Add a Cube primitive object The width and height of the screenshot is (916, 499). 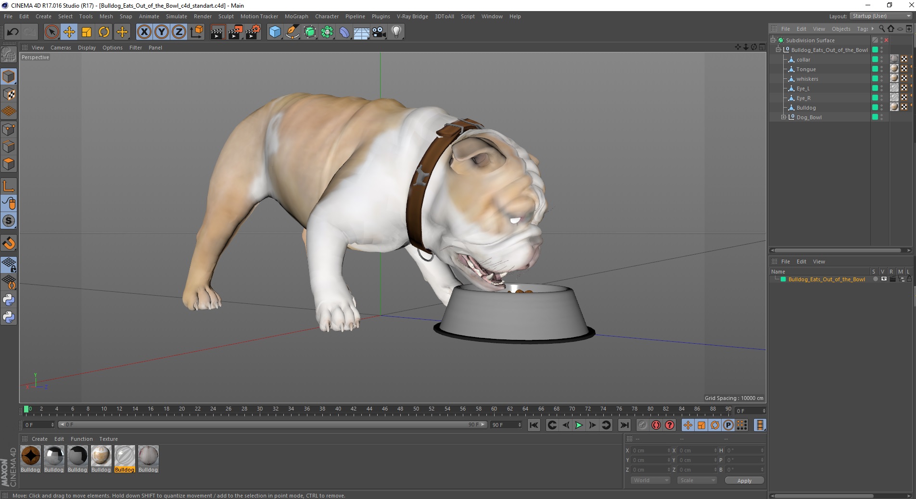[275, 32]
